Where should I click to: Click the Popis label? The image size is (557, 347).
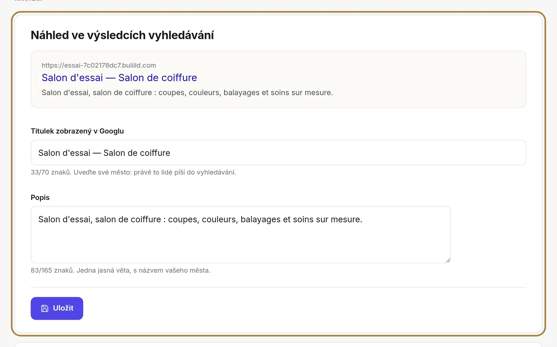coord(40,197)
